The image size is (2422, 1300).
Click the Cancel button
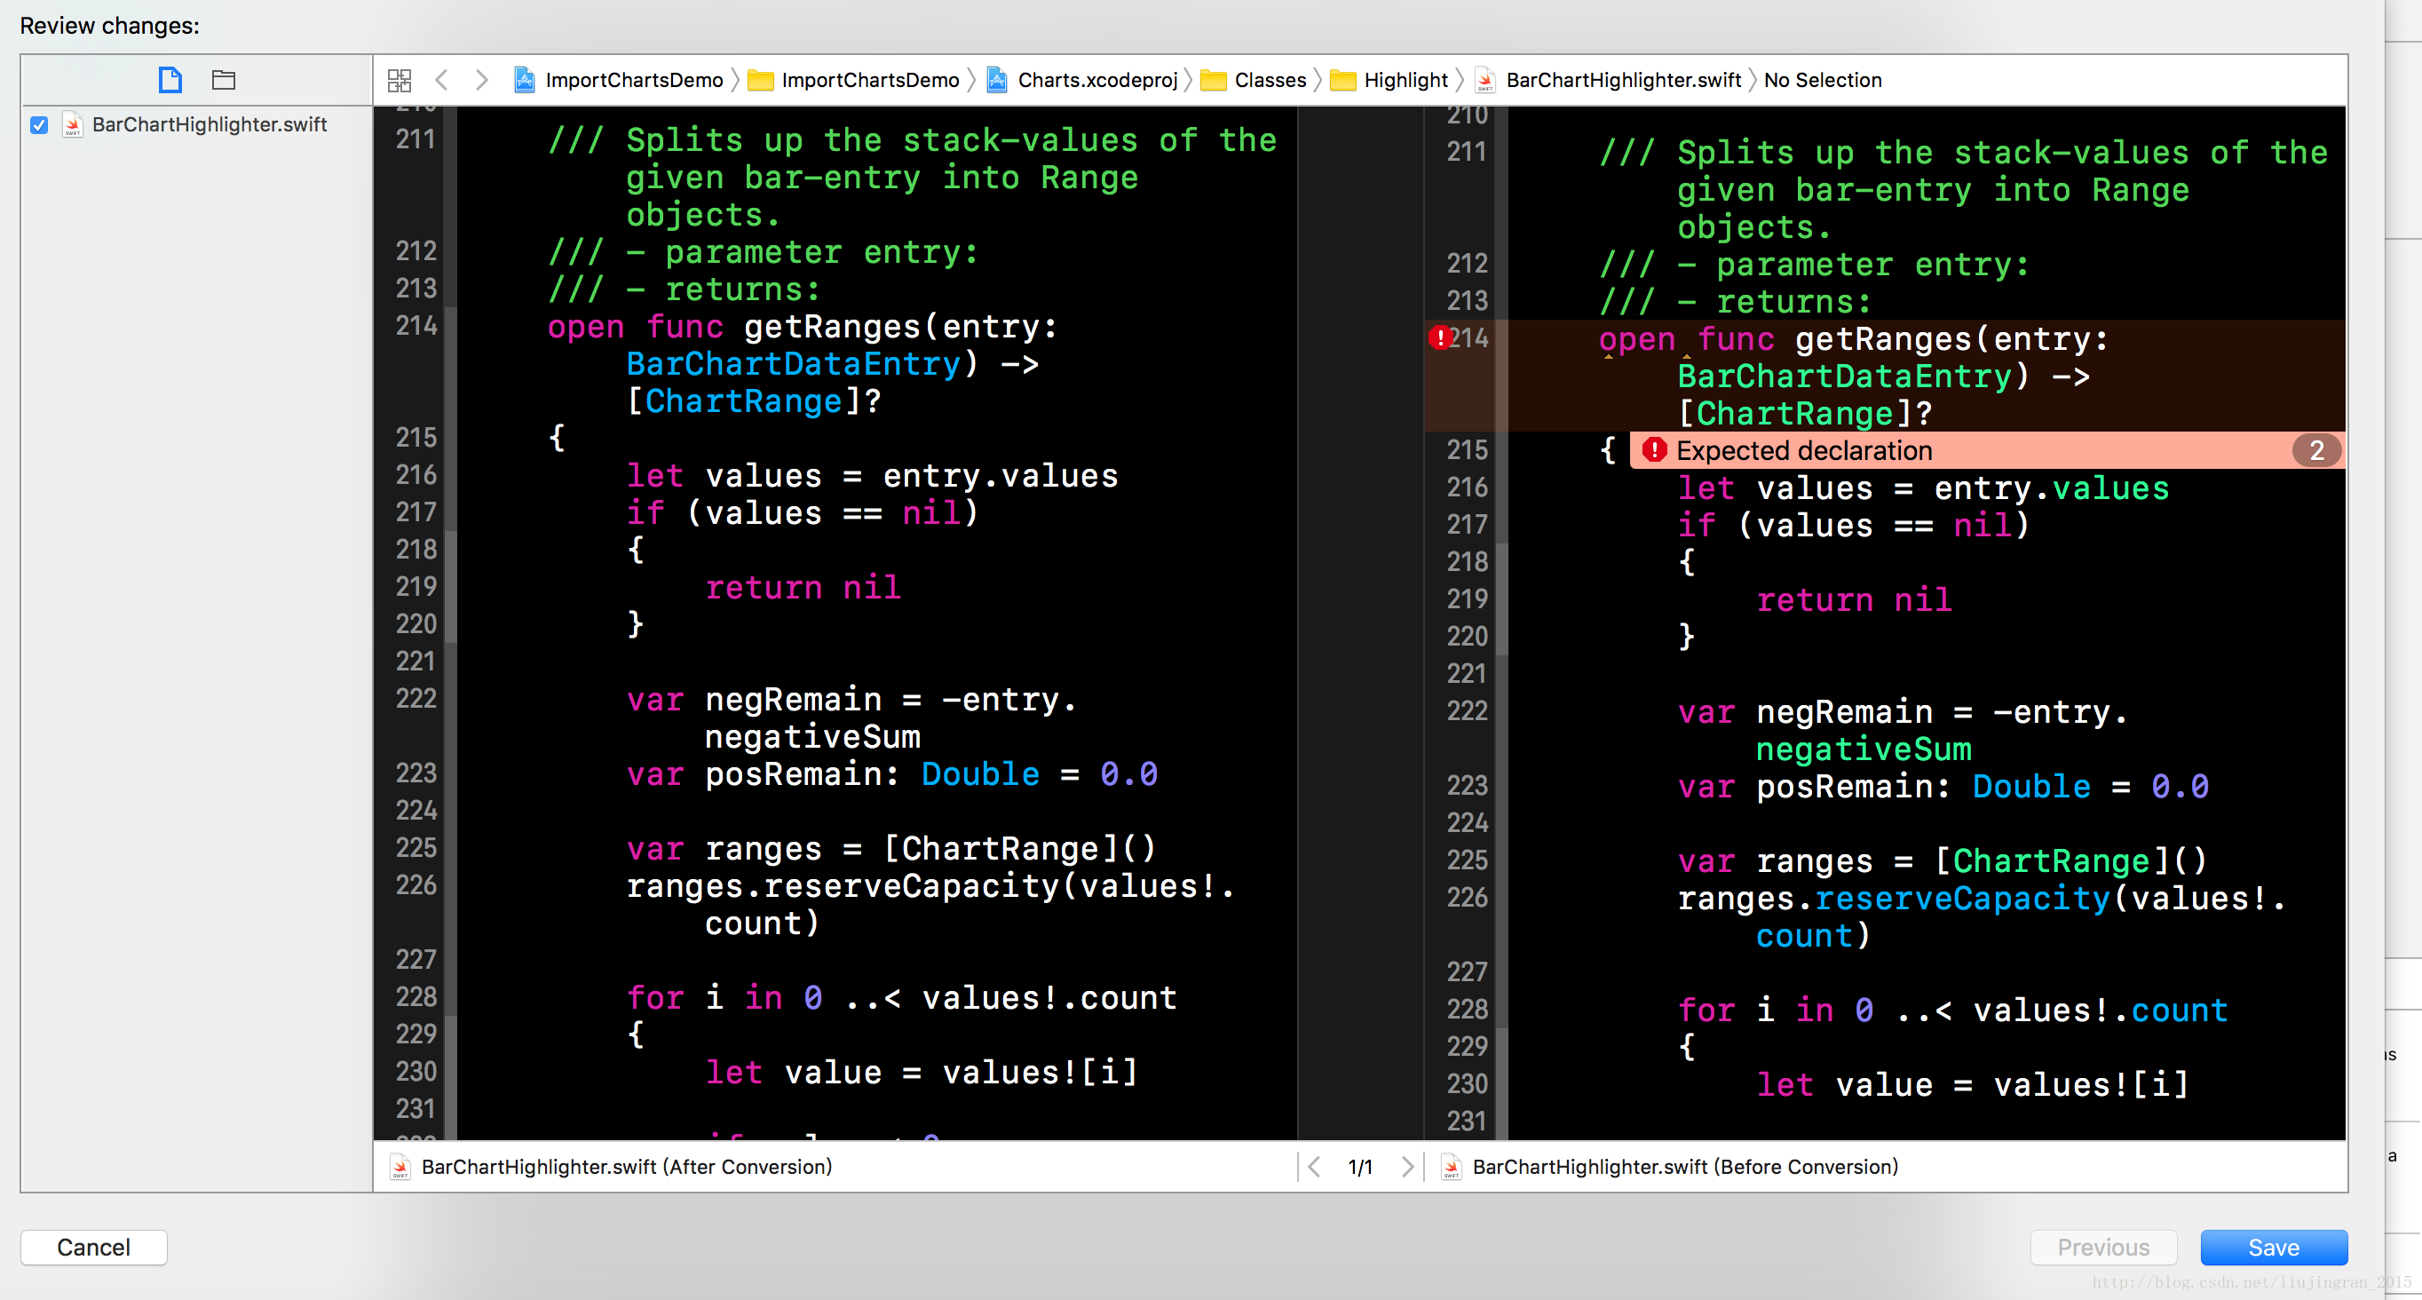[94, 1248]
